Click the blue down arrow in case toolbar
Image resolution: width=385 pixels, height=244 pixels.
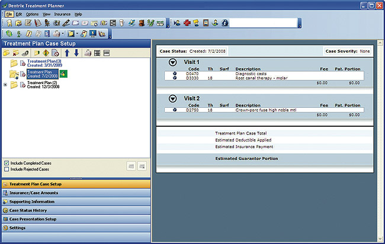tap(76, 53)
